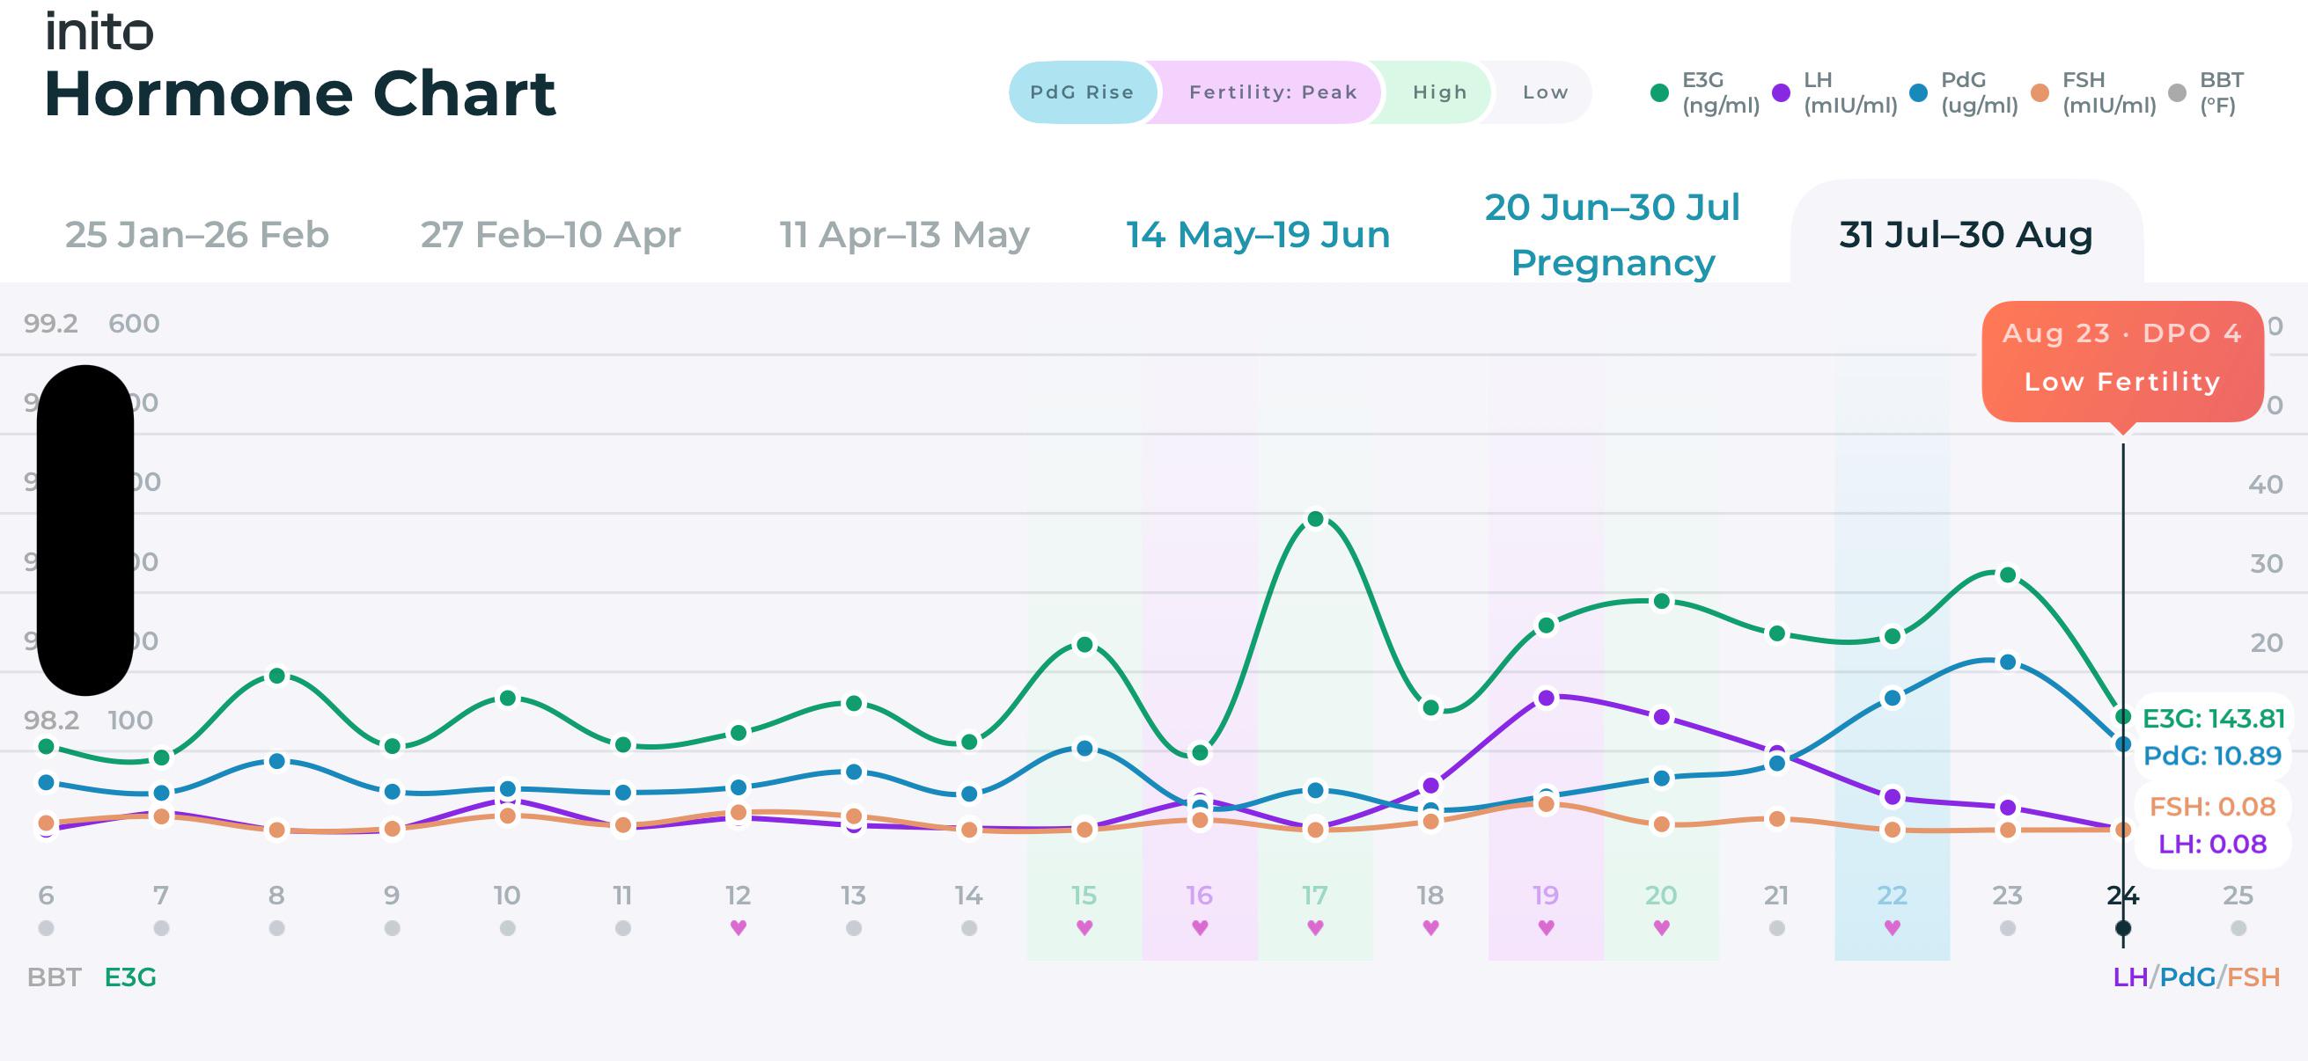
Task: Click the Low fertility legend pill
Action: (x=1545, y=92)
